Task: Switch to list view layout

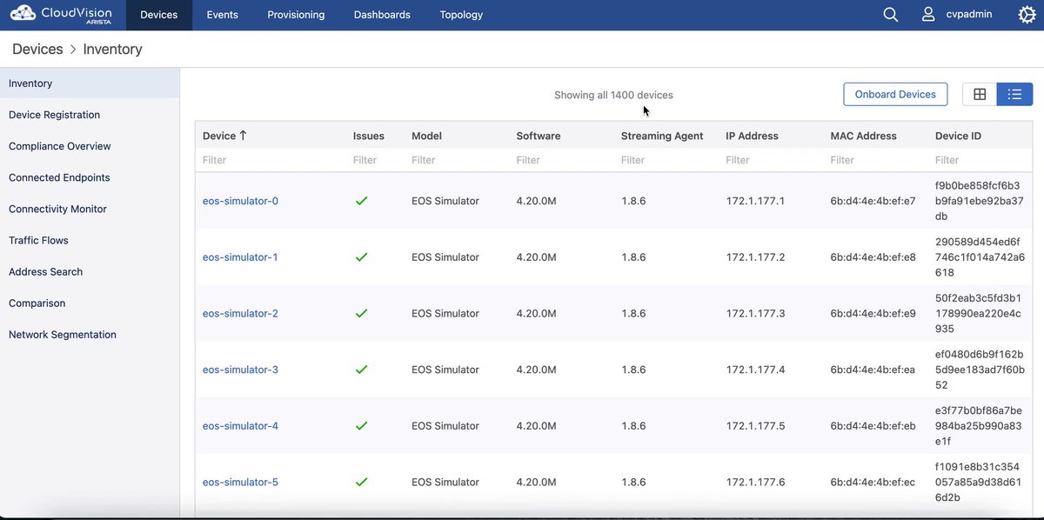Action: tap(1014, 94)
